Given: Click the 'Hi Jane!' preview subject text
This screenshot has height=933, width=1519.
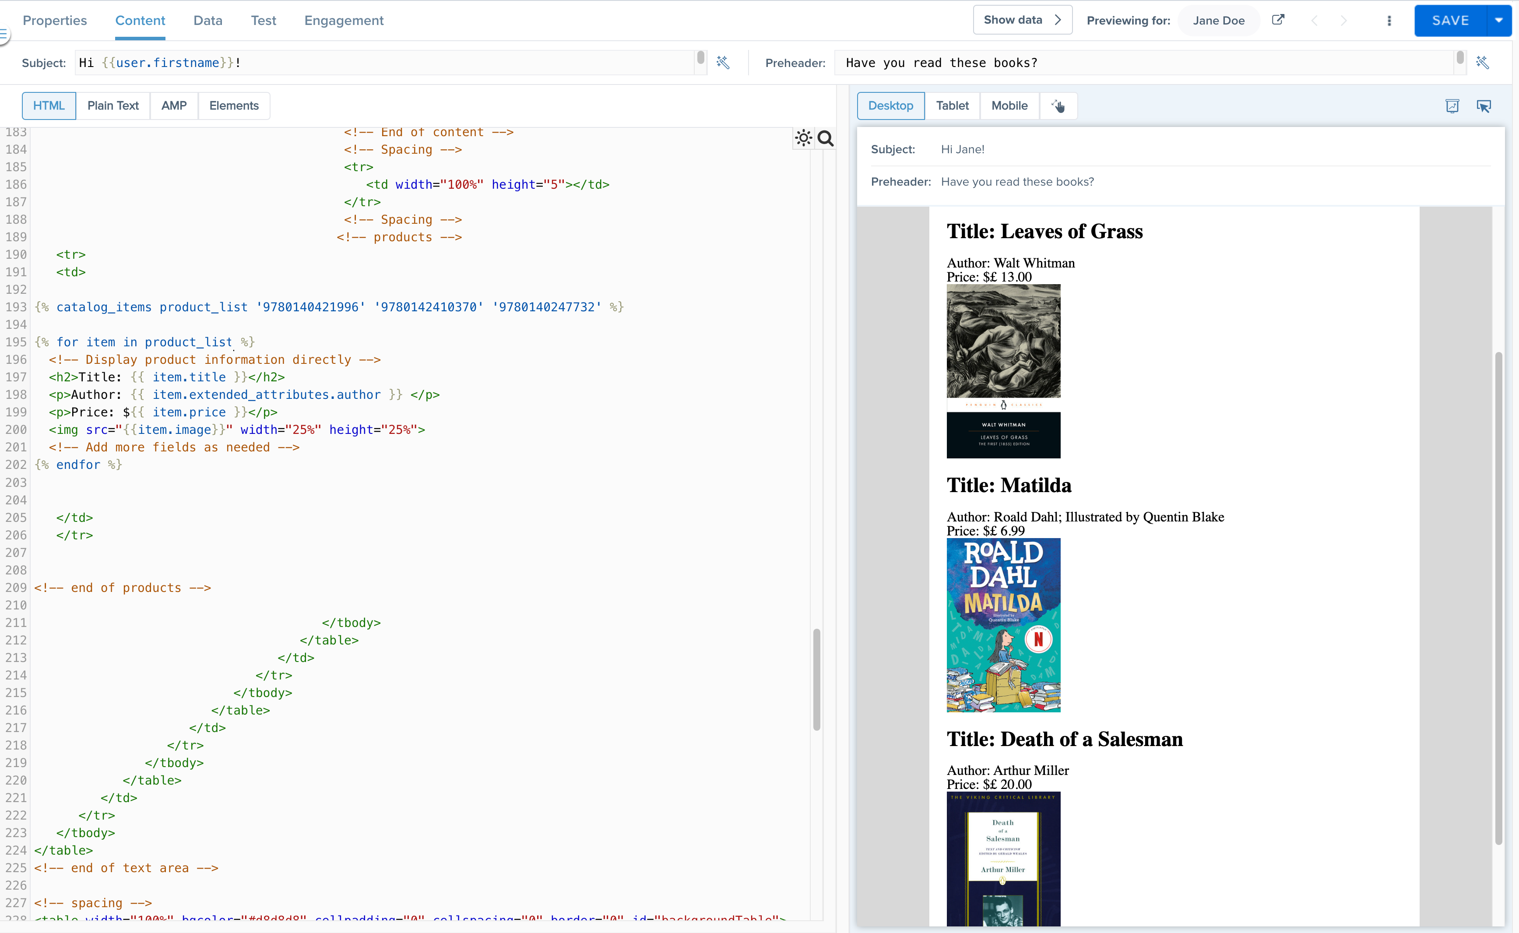Looking at the screenshot, I should (x=963, y=149).
